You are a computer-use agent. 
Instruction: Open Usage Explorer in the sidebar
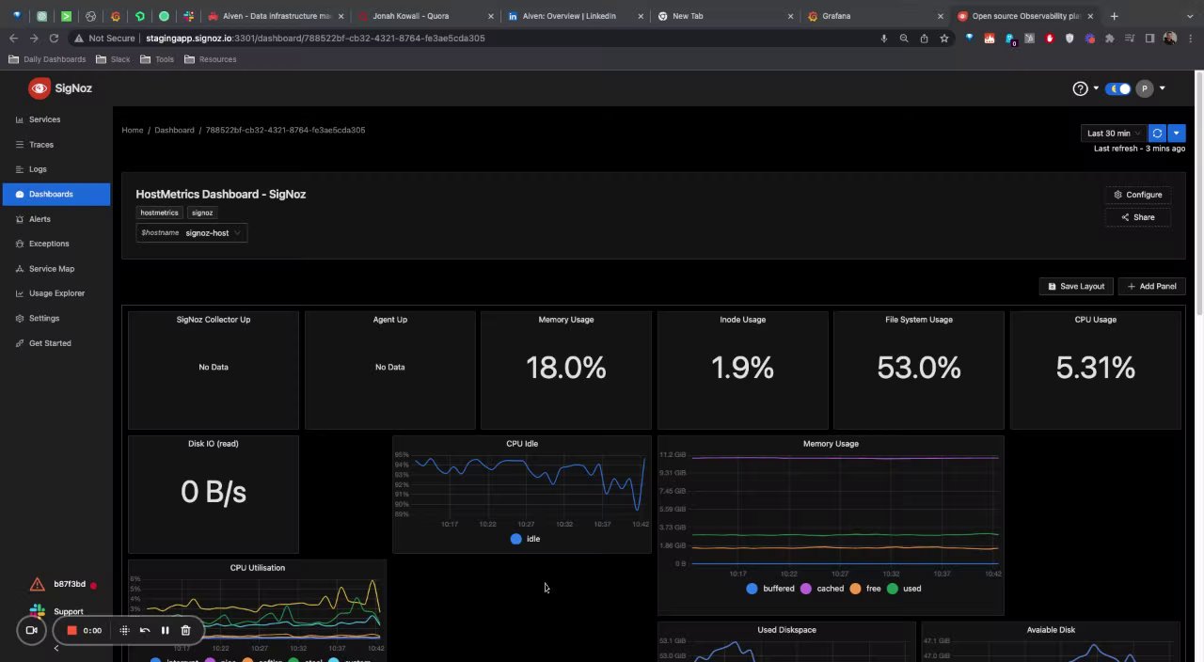pyautogui.click(x=56, y=293)
